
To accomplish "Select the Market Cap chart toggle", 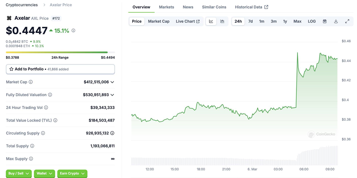I will pos(159,21).
